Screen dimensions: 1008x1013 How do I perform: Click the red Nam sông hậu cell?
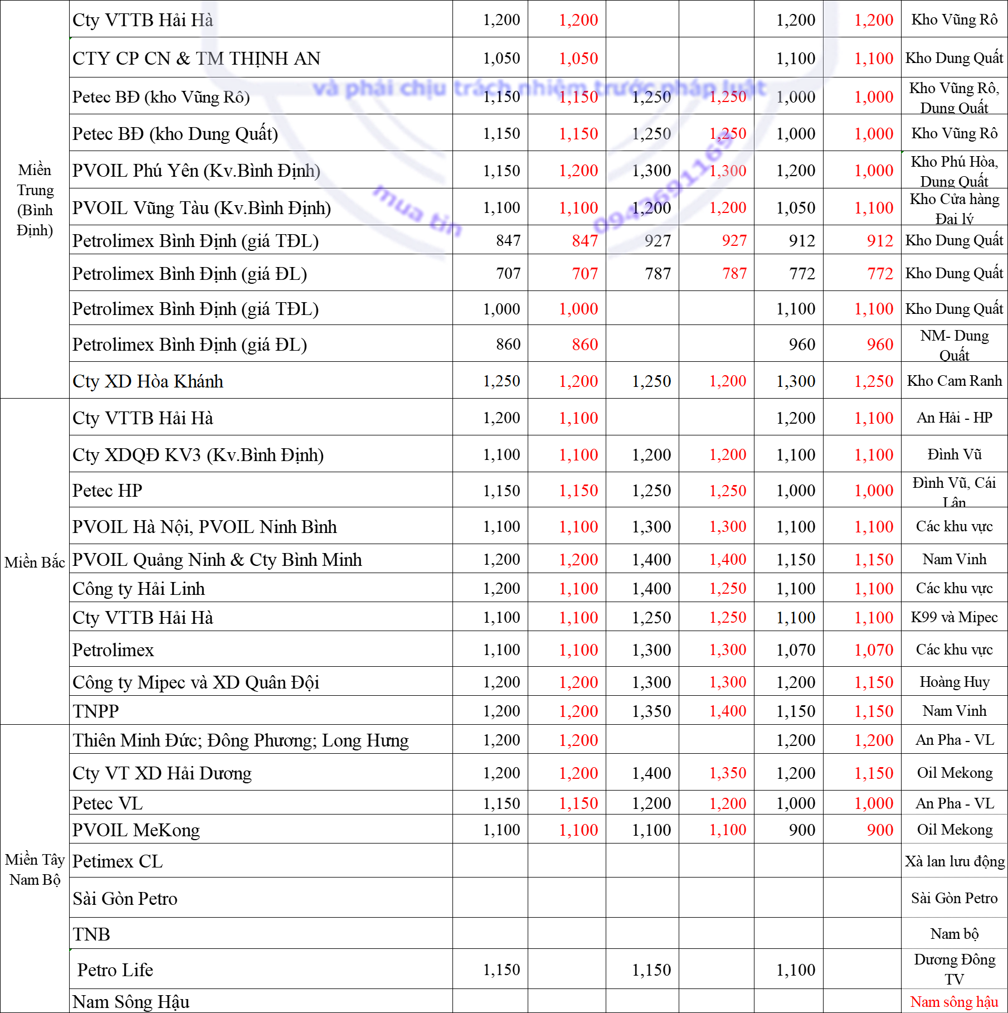tap(955, 1002)
